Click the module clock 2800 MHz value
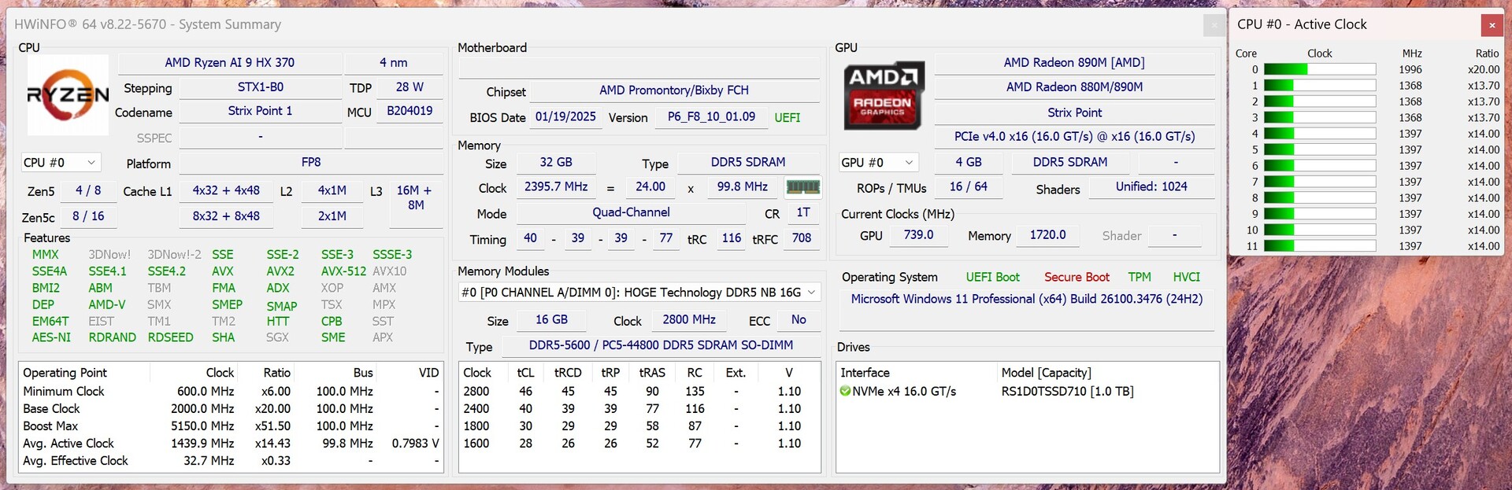 coord(689,320)
